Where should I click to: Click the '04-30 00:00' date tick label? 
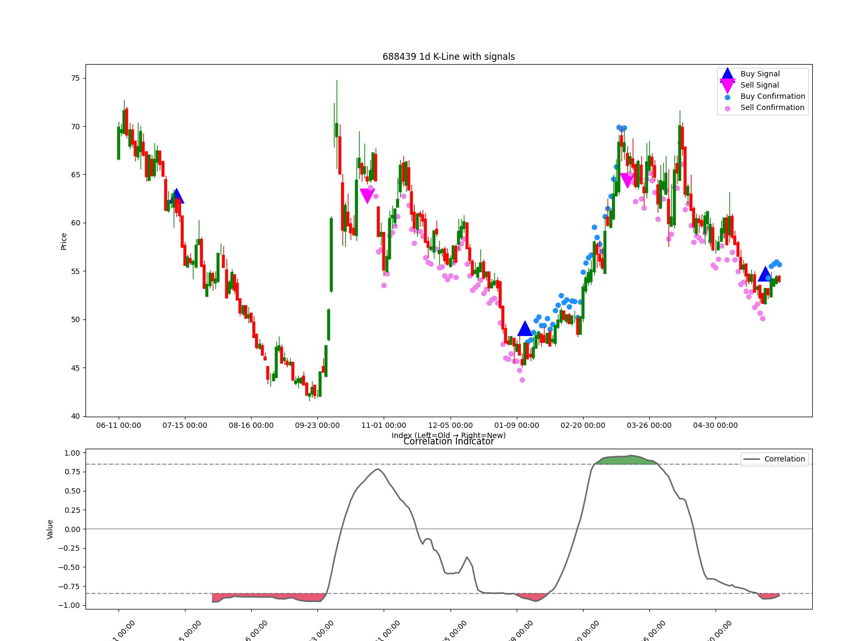pos(716,425)
